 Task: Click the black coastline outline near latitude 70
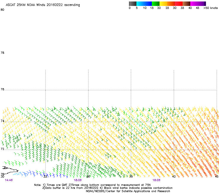click(10, 170)
